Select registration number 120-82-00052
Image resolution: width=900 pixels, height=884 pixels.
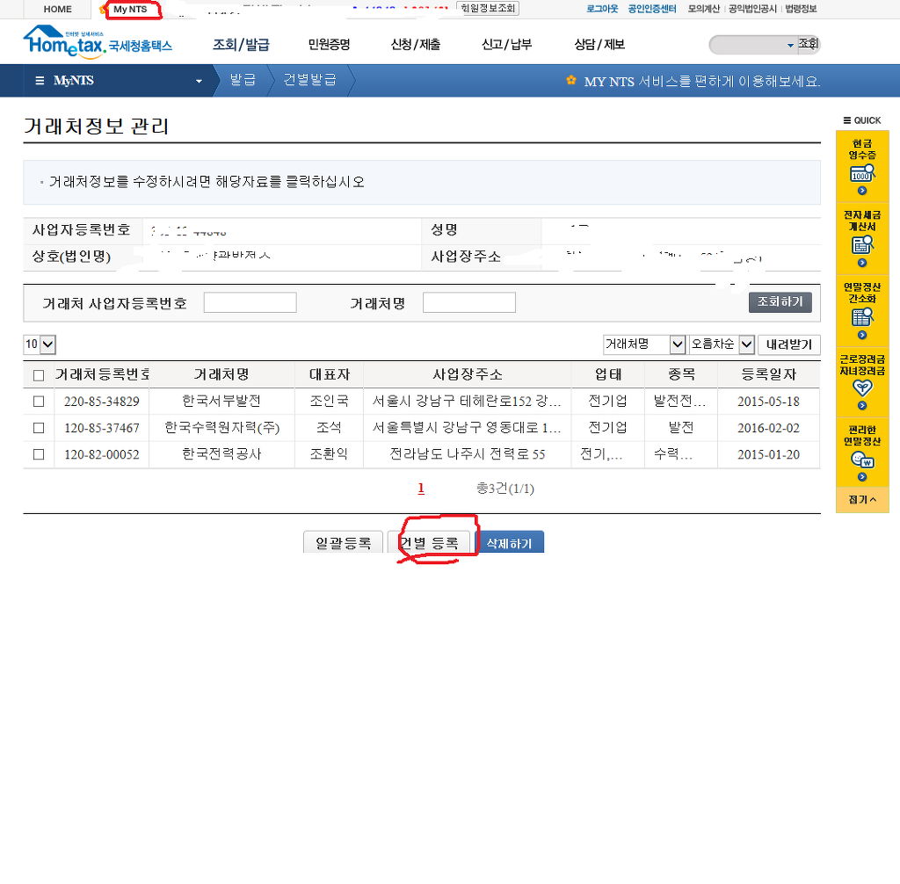(102, 454)
